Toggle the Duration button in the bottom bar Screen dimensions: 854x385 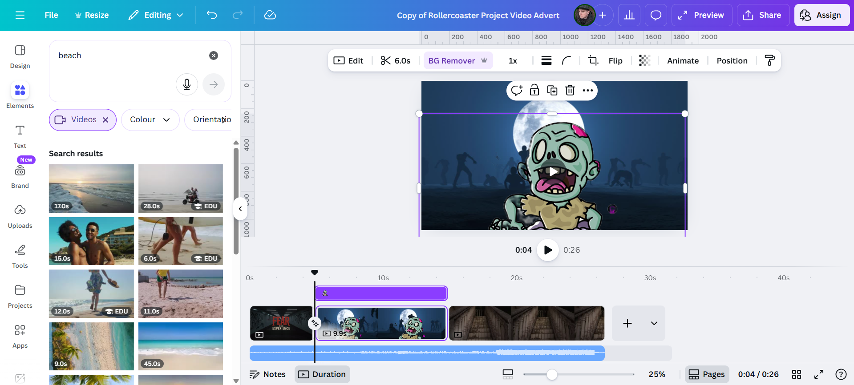(322, 374)
